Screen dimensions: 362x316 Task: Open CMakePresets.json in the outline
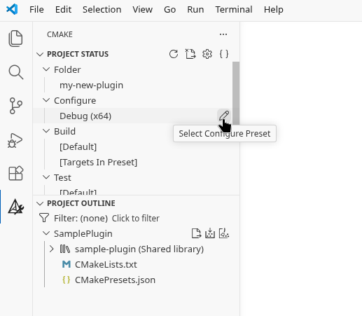[x=115, y=280]
